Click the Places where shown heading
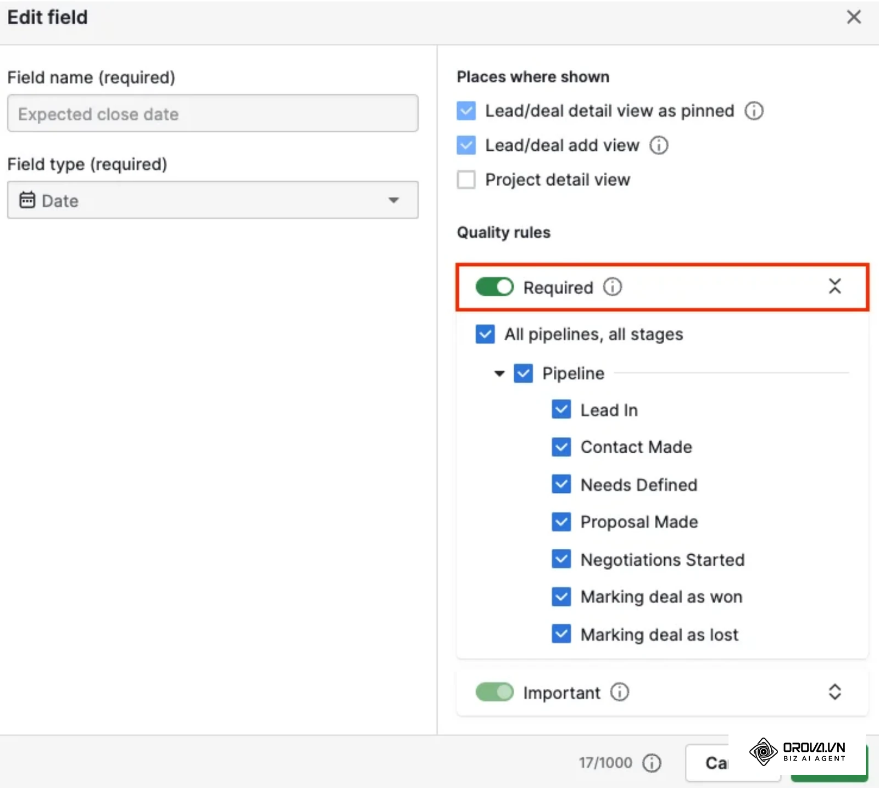 click(533, 76)
